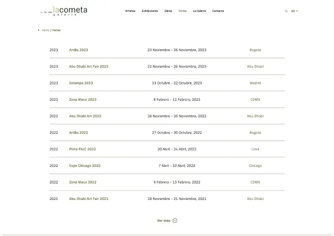Click the Inicio breadcrumb link
Viewport: 334px width, 236px height.
pos(46,30)
